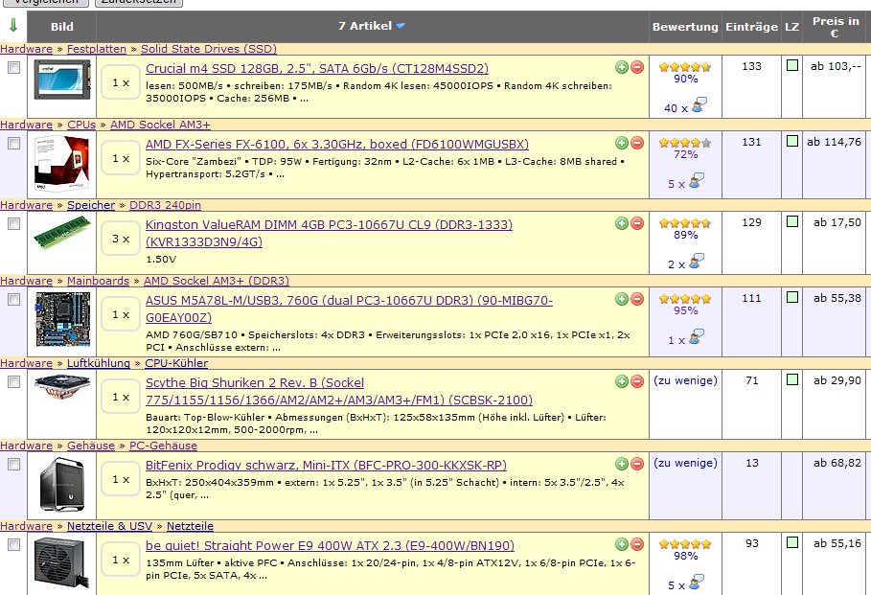871x595 pixels.
Task: Open the 1 review of ASUS mainboard
Action: 685,337
